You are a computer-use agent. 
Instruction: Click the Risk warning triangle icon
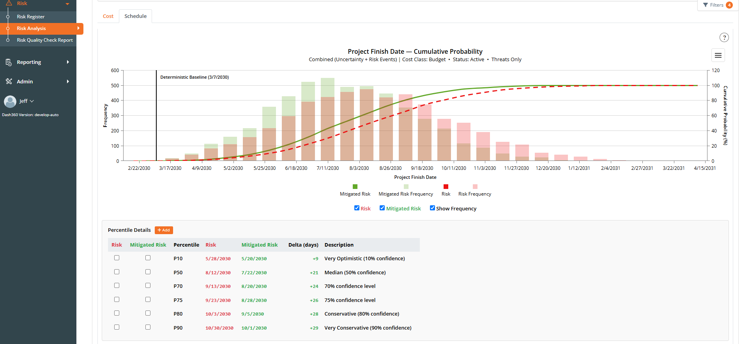(x=9, y=3)
